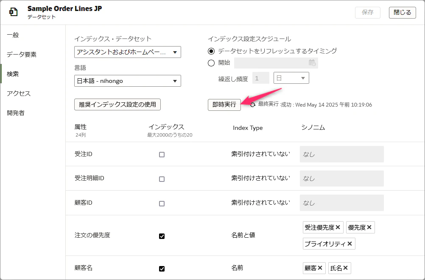The width and height of the screenshot is (425, 280).
Task: Switch to the データ要素 tab
Action: click(x=22, y=54)
